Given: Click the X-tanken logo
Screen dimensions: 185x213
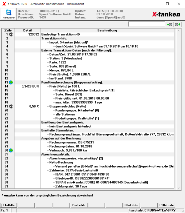Looking at the screenshot, I should (x=166, y=14).
